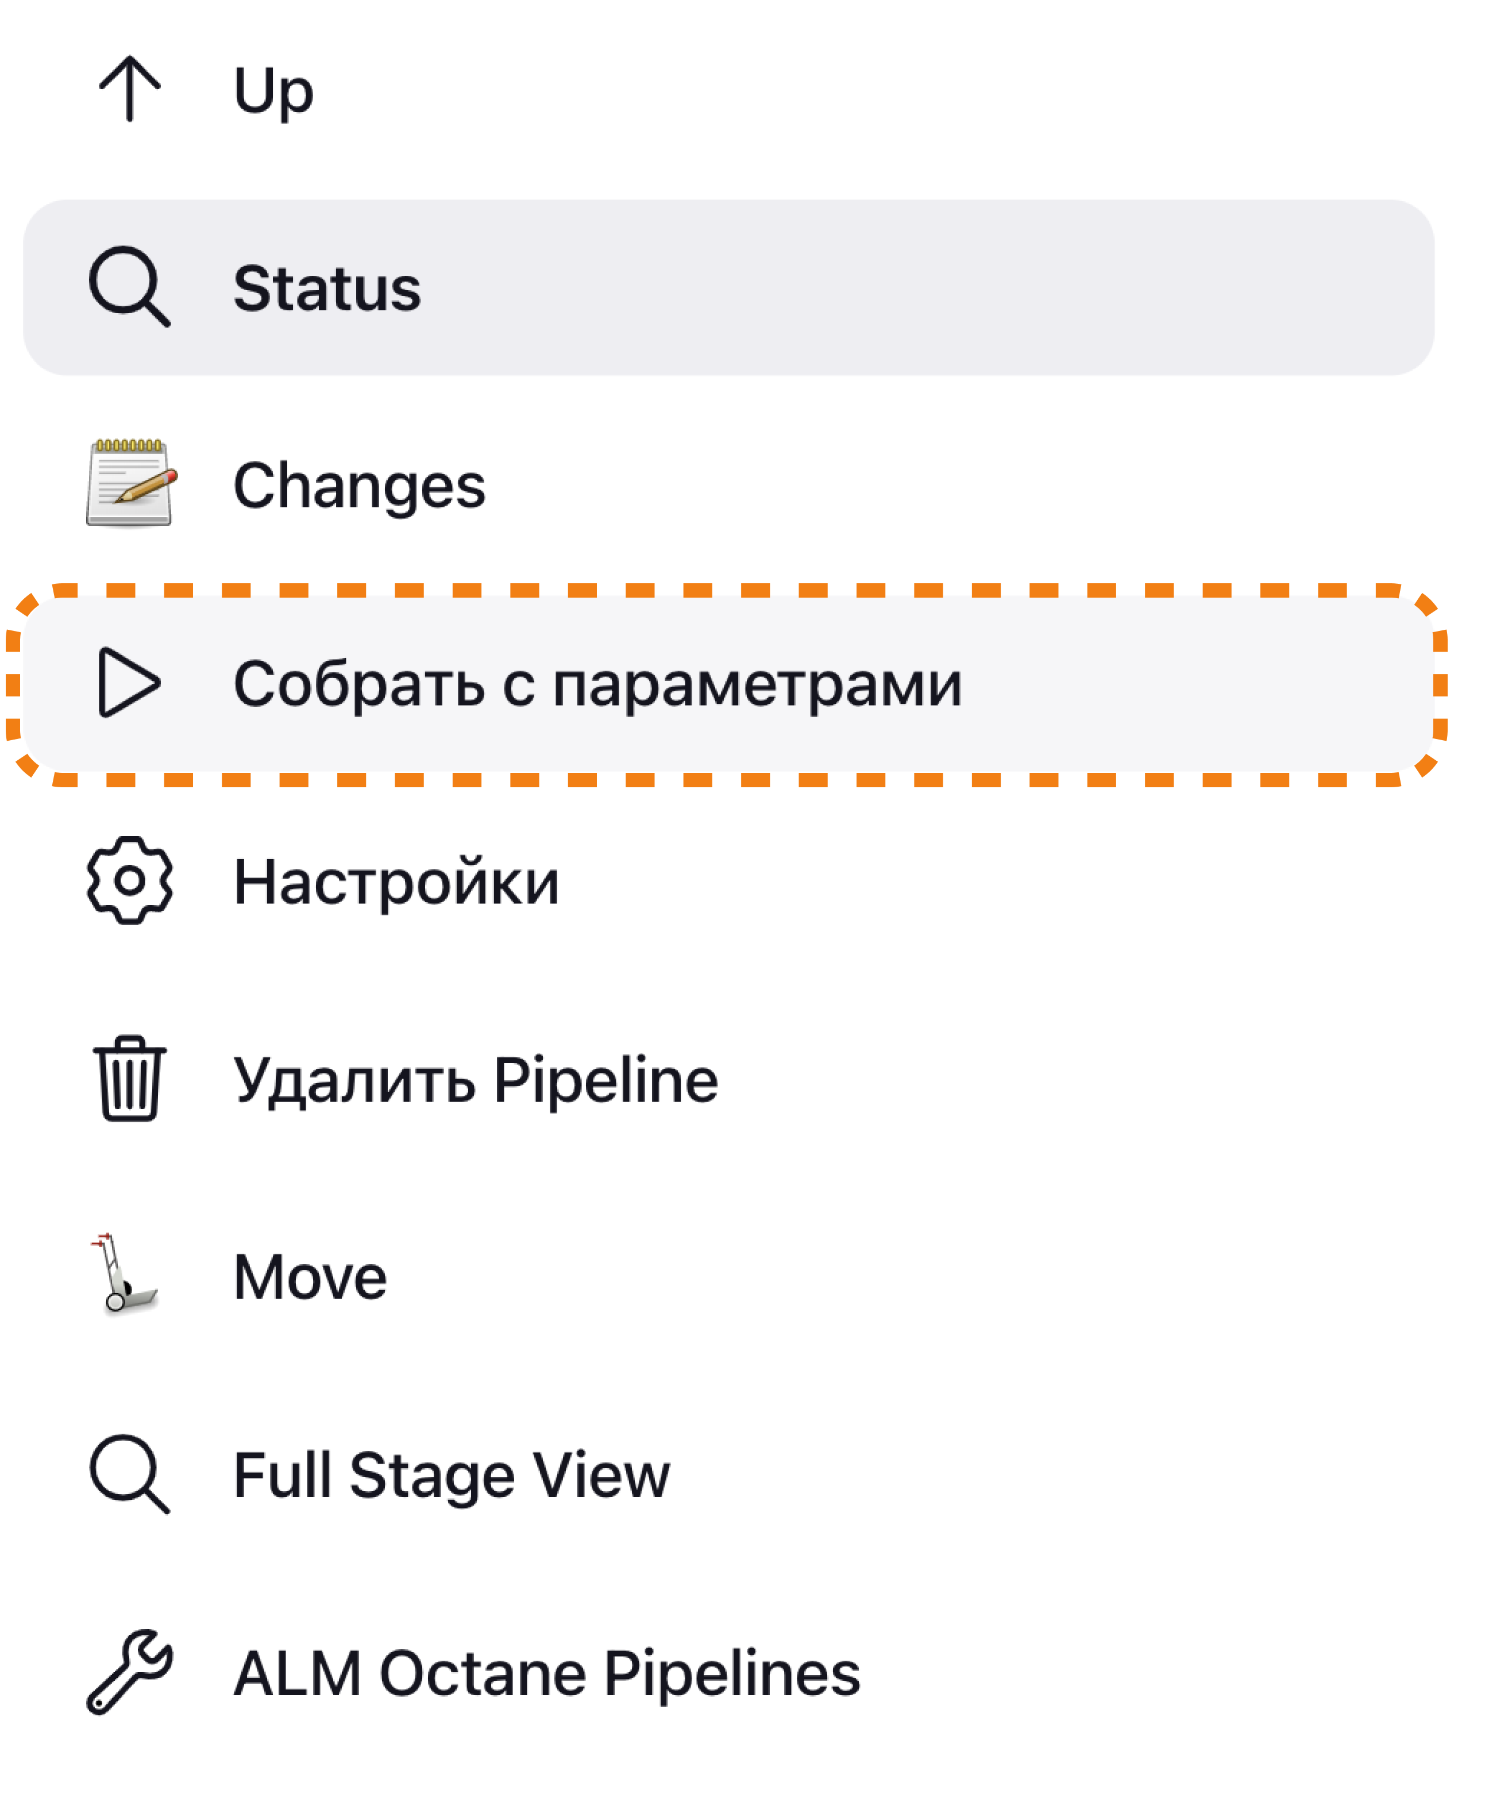
Task: View the Changes link
Action: tap(358, 486)
